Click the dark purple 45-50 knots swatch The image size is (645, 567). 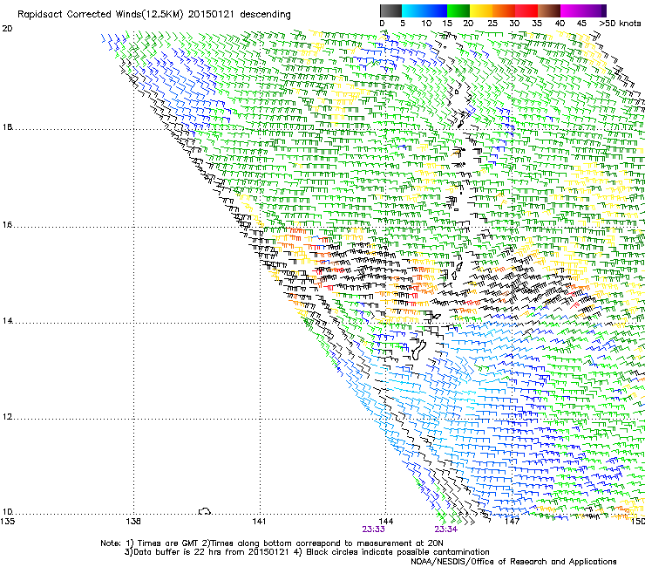click(x=594, y=10)
